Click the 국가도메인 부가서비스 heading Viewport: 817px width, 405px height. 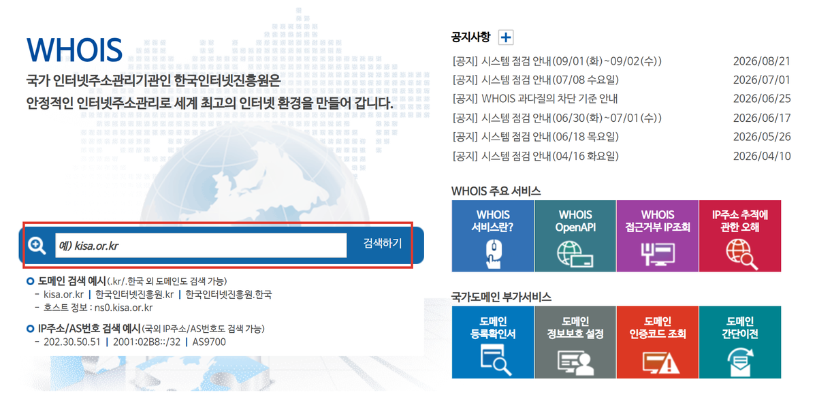(x=501, y=297)
